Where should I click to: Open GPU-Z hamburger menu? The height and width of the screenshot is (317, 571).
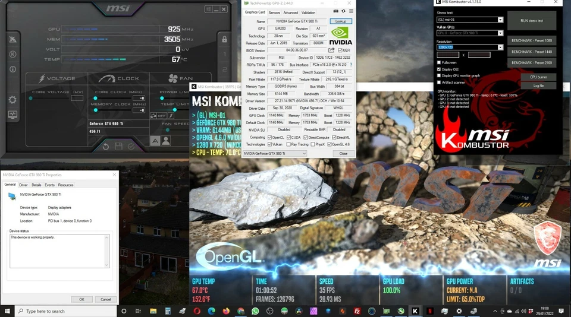pos(351,12)
